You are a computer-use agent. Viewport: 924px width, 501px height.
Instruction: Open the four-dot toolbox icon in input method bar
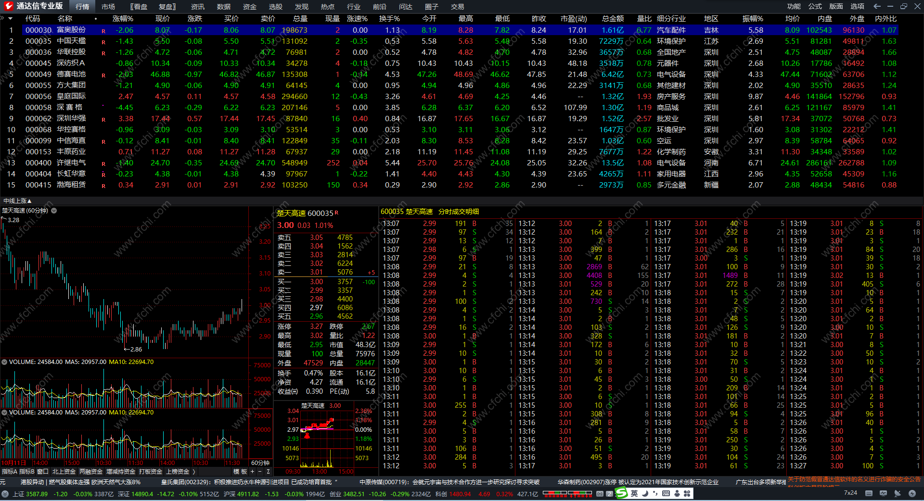coord(687,493)
